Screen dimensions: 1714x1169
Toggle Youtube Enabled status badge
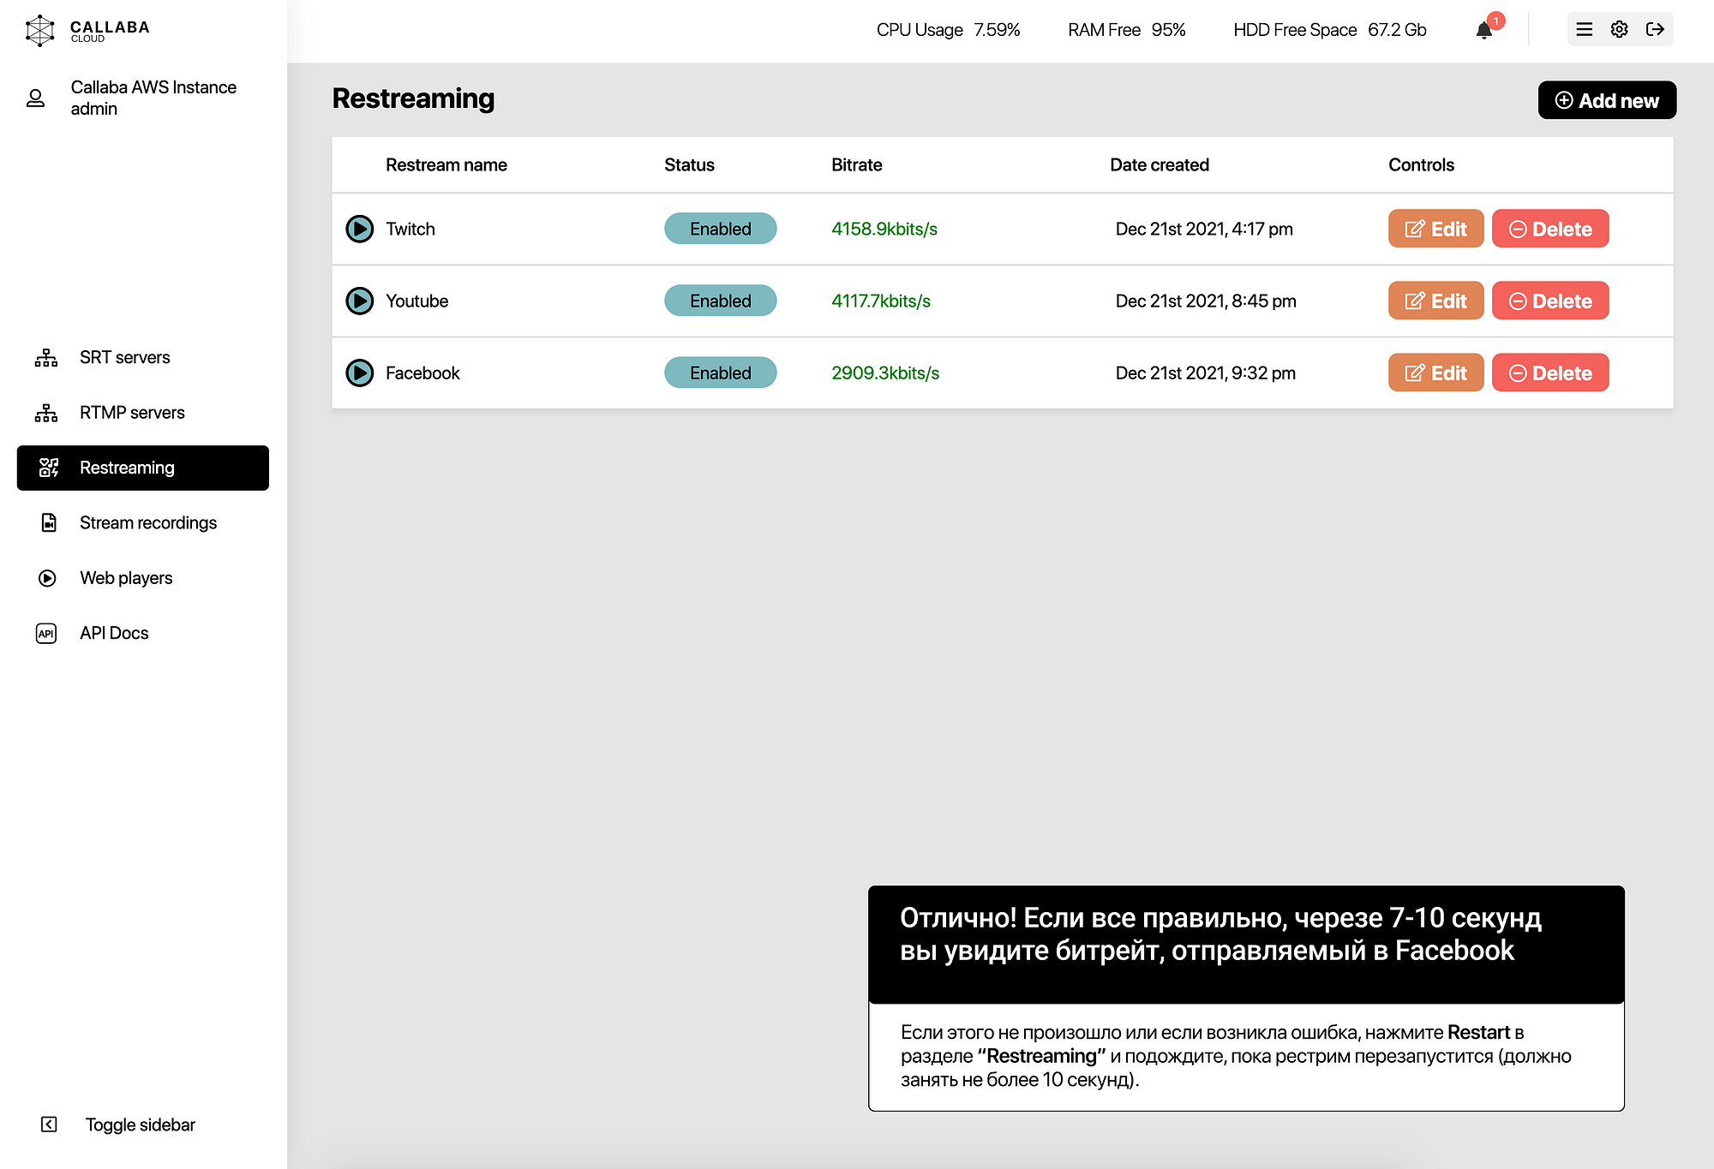tap(721, 301)
